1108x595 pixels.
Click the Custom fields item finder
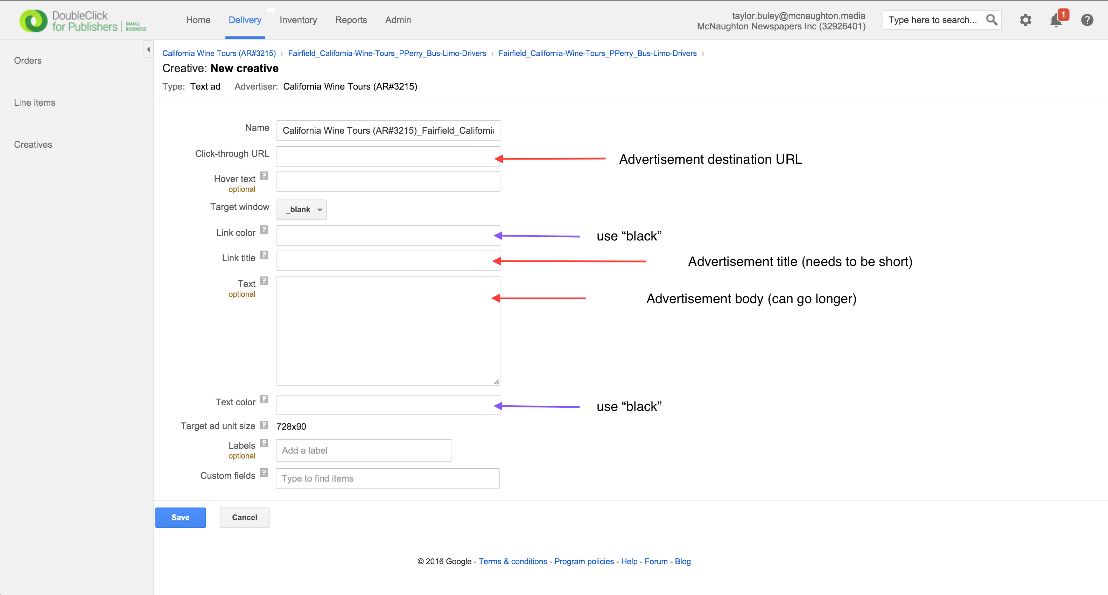click(387, 478)
